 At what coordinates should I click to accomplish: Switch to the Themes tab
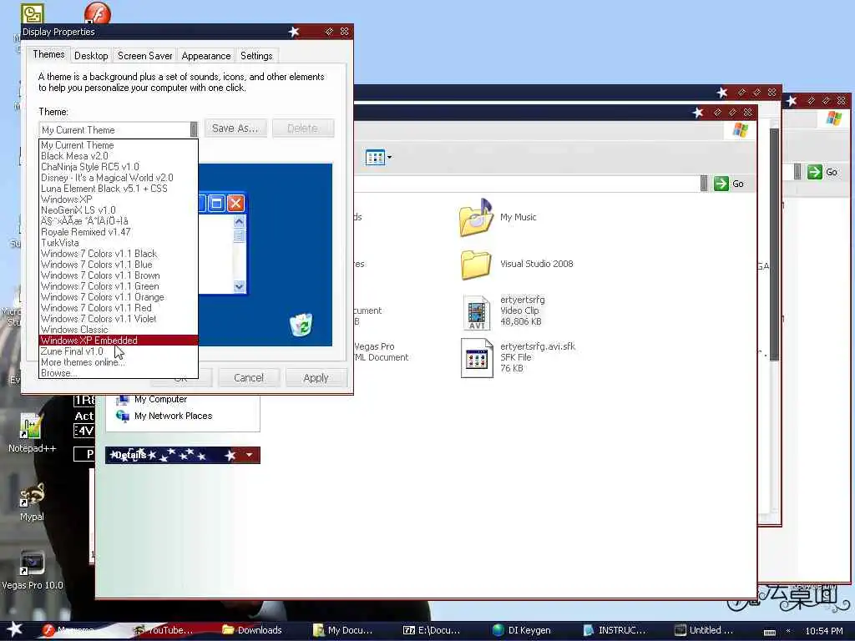pos(48,54)
